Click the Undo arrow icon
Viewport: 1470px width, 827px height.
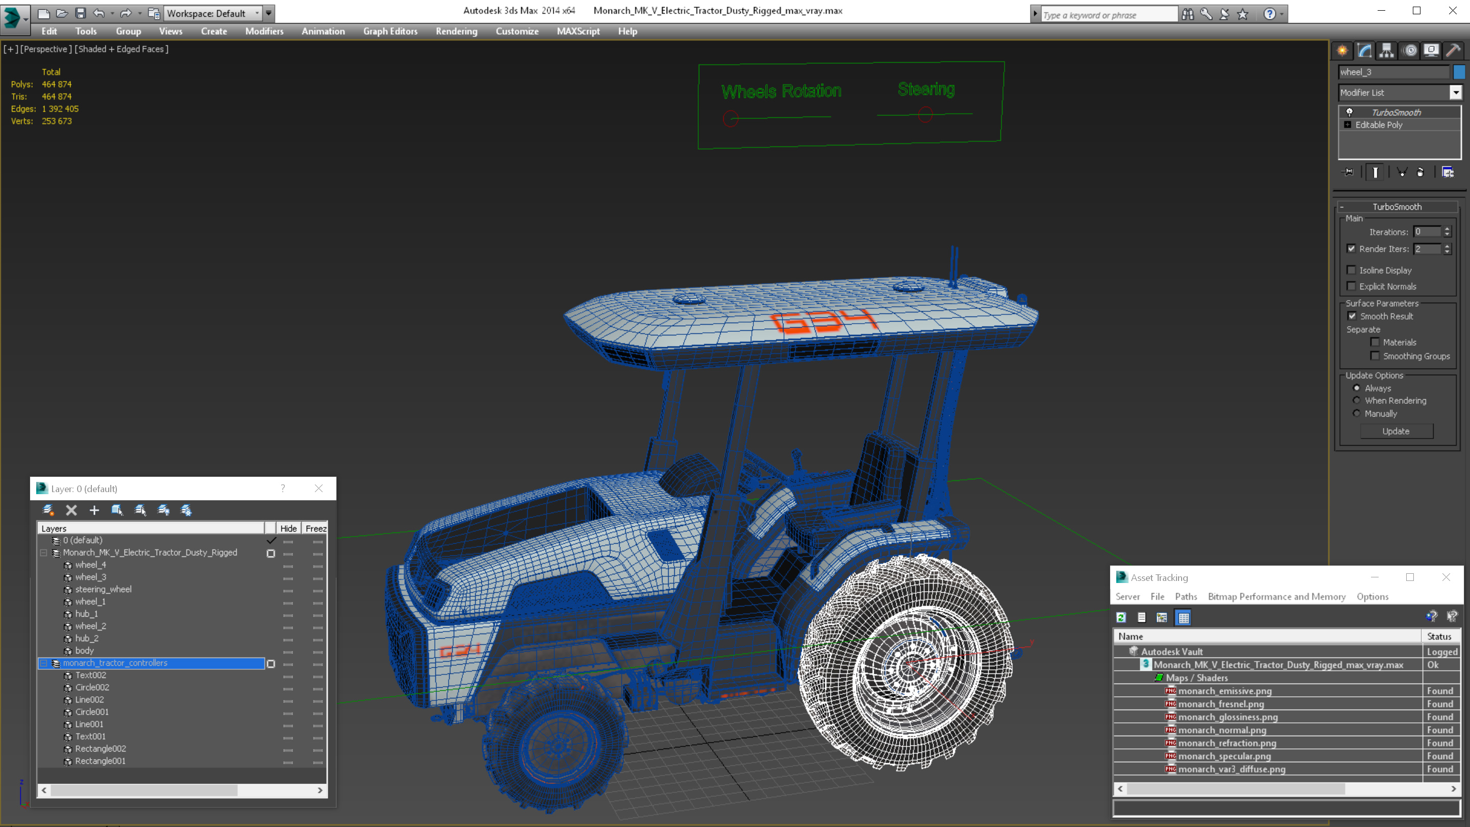[99, 13]
